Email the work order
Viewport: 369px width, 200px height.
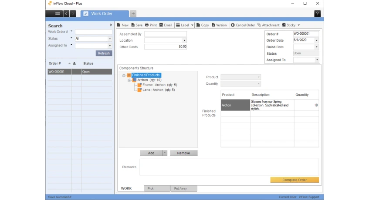tap(166, 25)
